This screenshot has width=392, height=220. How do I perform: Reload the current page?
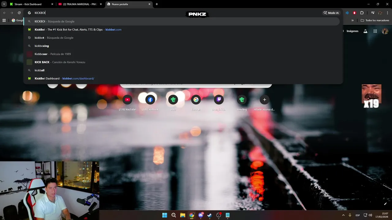pyautogui.click(x=19, y=13)
